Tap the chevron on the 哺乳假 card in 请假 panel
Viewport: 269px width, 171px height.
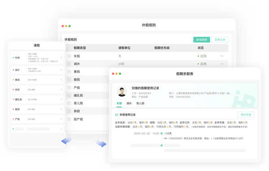(61, 100)
